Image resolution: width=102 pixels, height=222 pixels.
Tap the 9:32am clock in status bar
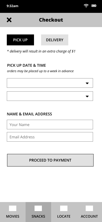pyautogui.click(x=13, y=6)
